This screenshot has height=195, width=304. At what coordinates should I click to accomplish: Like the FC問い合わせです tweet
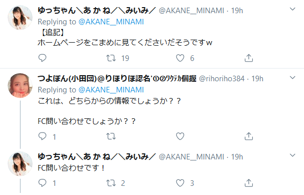click(180, 183)
